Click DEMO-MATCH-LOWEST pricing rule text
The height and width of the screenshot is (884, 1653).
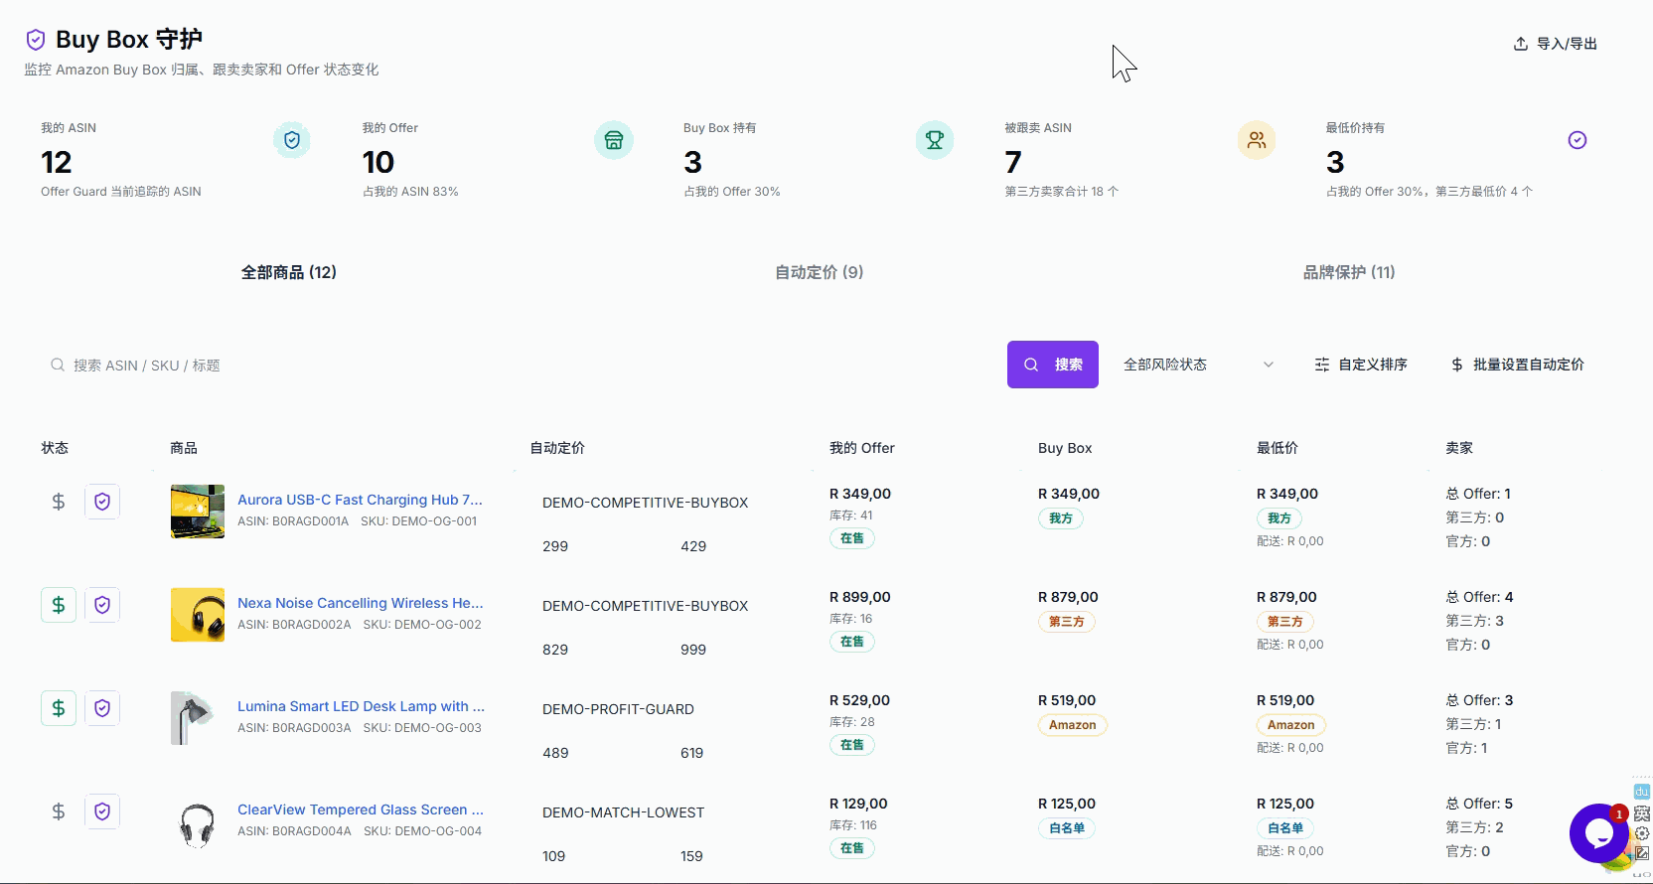pyautogui.click(x=623, y=812)
